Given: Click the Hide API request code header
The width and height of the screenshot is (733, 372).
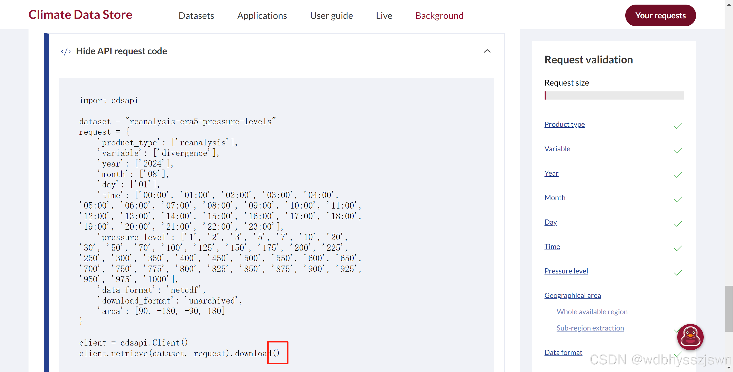Looking at the screenshot, I should coord(121,51).
